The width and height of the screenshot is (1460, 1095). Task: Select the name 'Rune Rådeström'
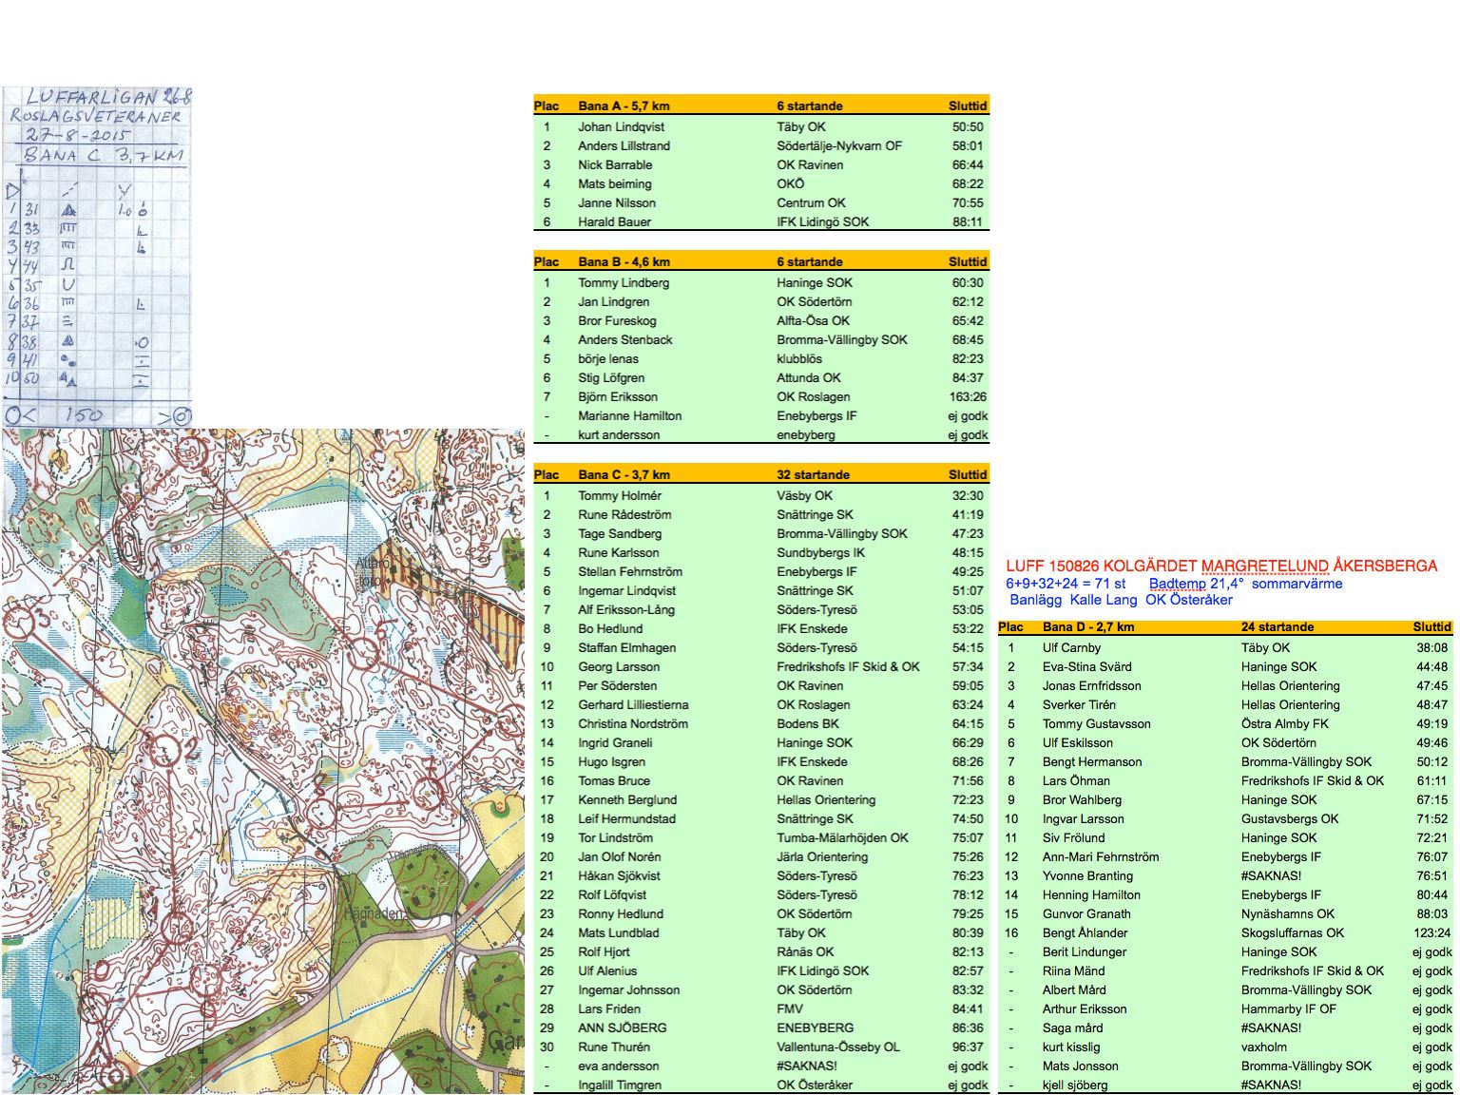tap(624, 514)
